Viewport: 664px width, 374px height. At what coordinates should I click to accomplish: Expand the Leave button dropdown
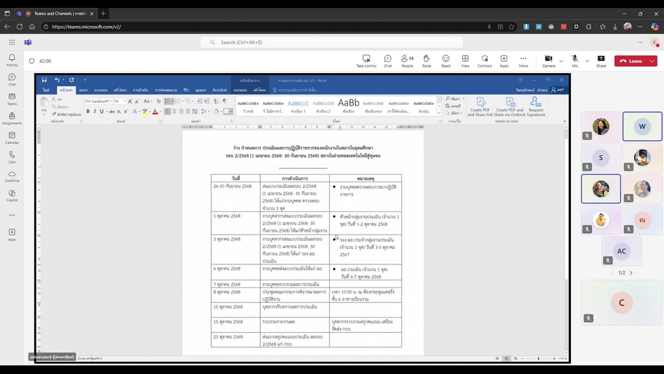(652, 61)
